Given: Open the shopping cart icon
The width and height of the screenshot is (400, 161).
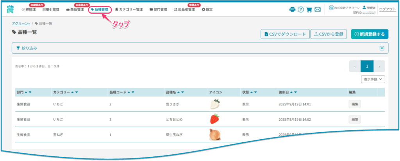Looking at the screenshot, I should click(309, 10).
